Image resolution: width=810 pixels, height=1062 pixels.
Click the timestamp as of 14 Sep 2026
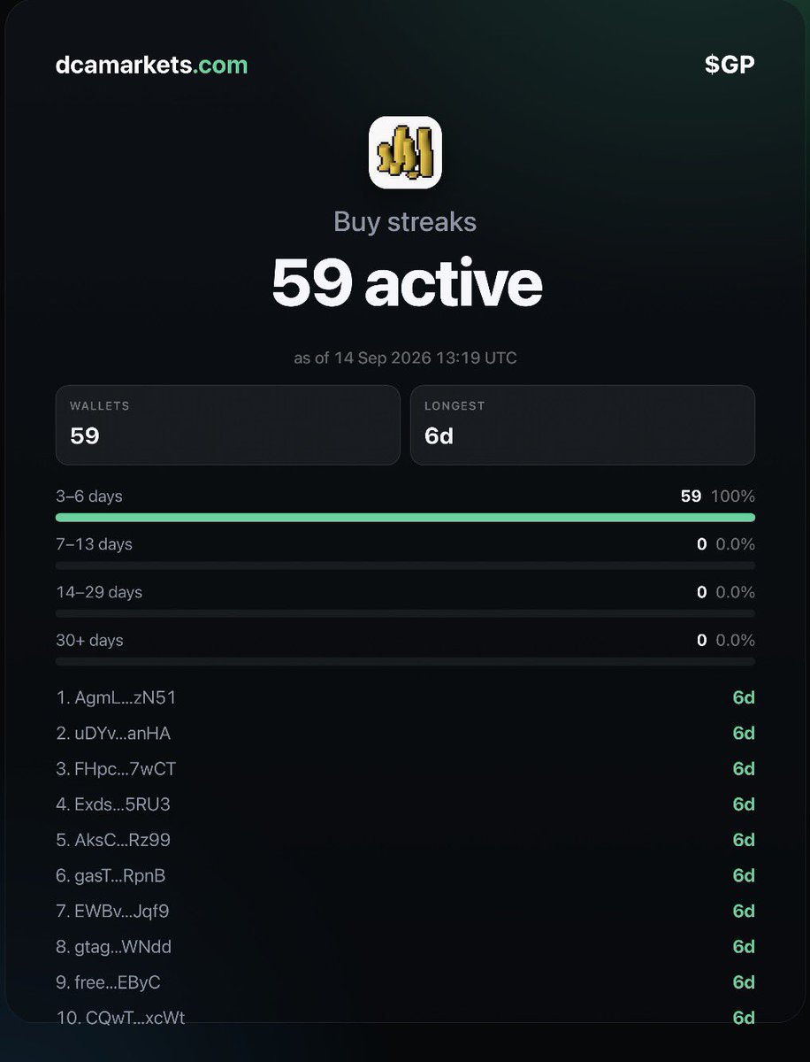405,358
